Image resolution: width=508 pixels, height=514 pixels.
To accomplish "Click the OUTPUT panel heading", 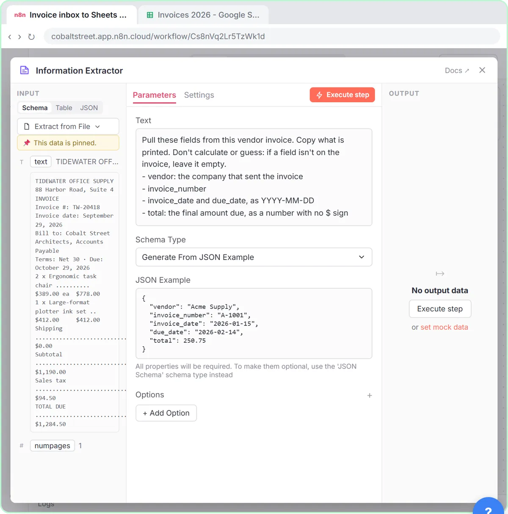I will coord(404,93).
